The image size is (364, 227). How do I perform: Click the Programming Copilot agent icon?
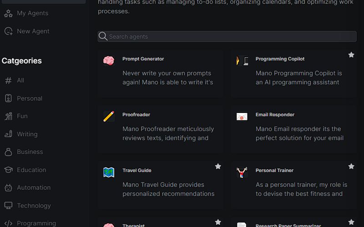coord(243,60)
